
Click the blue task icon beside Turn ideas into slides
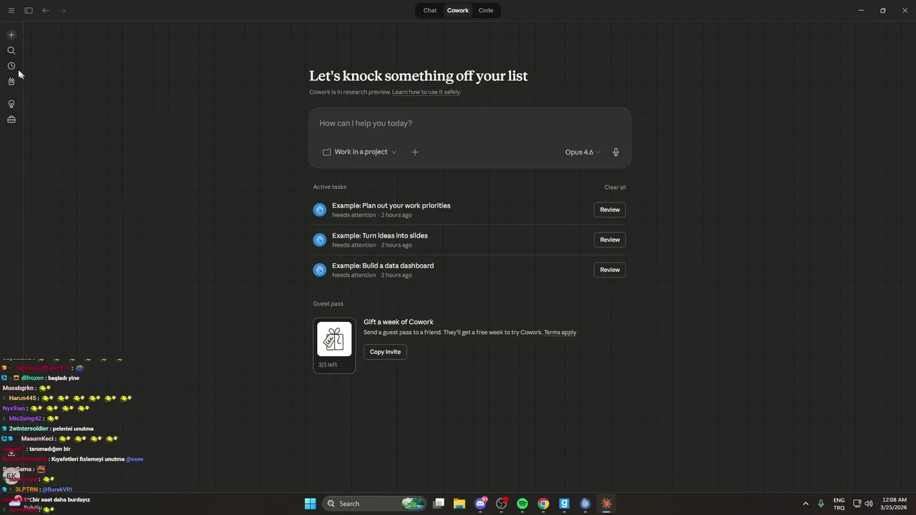pos(320,240)
